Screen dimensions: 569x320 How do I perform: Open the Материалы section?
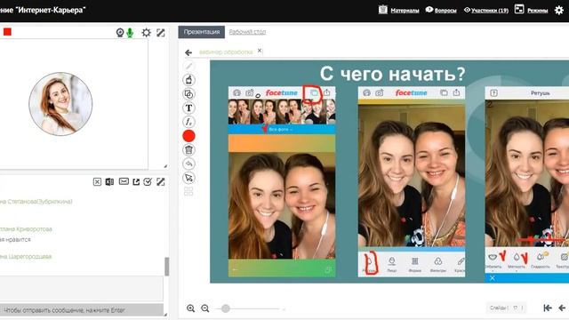coord(405,11)
